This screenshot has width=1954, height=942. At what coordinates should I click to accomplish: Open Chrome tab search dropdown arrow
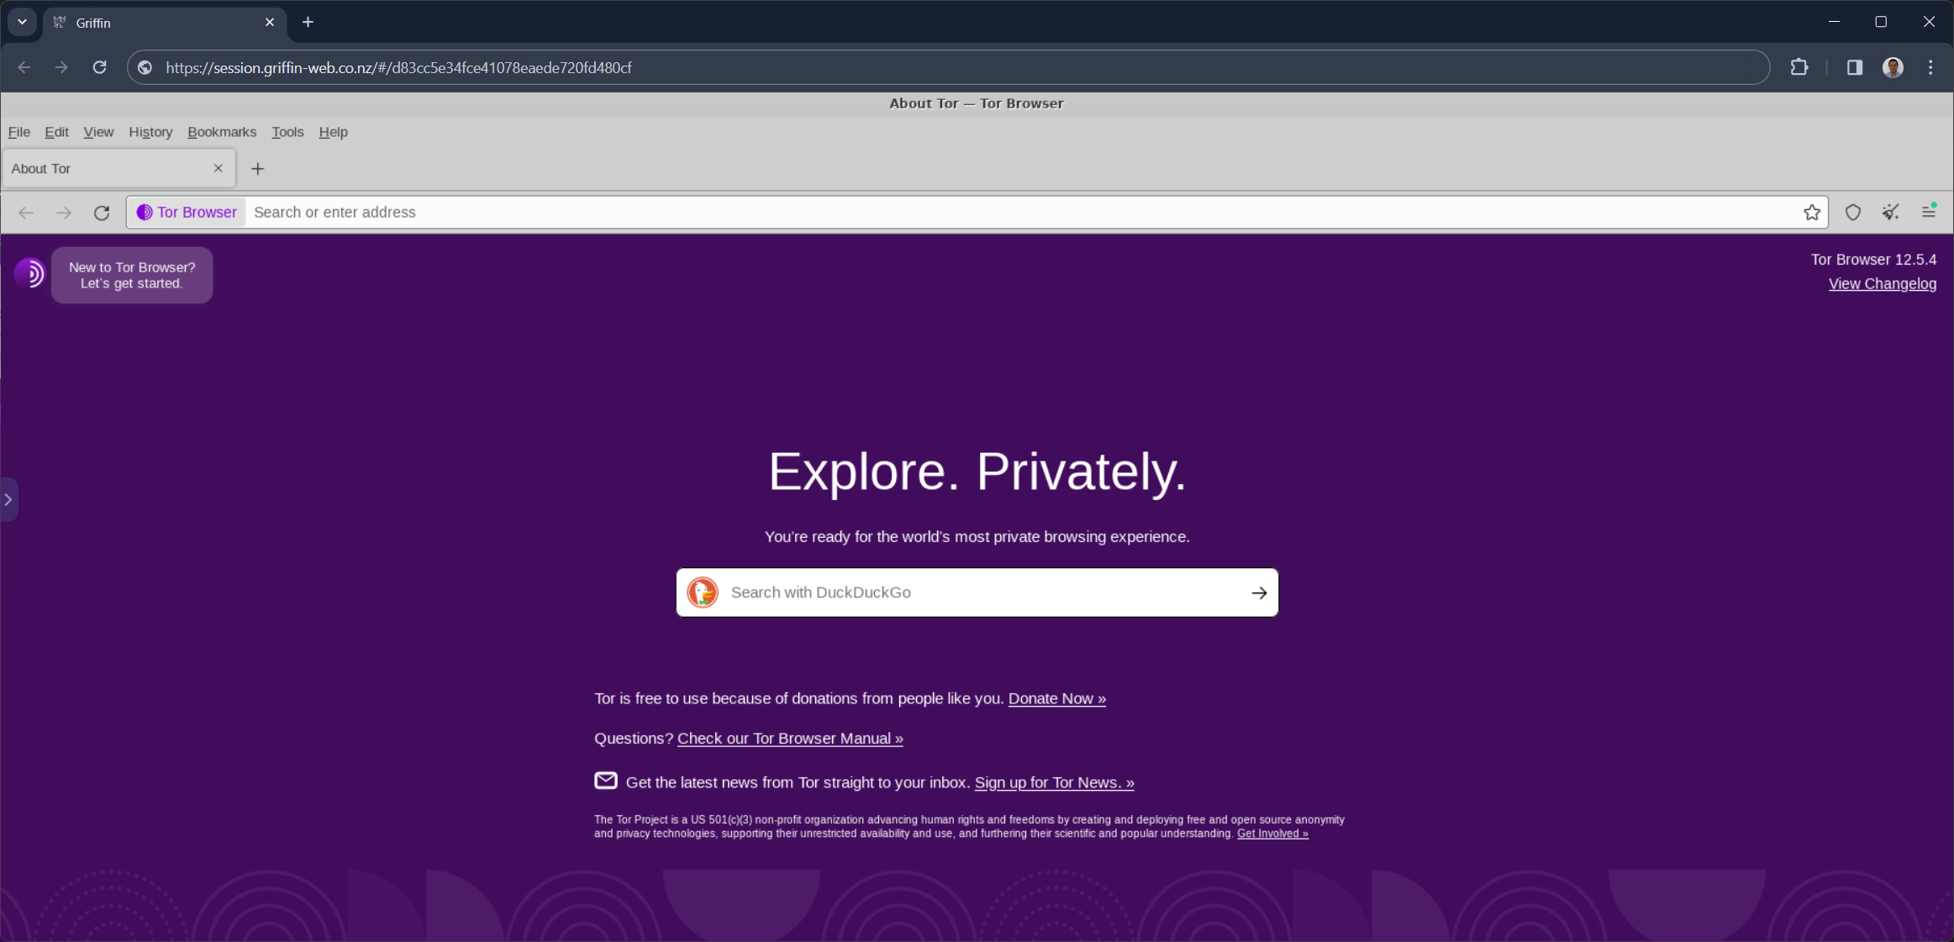click(x=22, y=22)
